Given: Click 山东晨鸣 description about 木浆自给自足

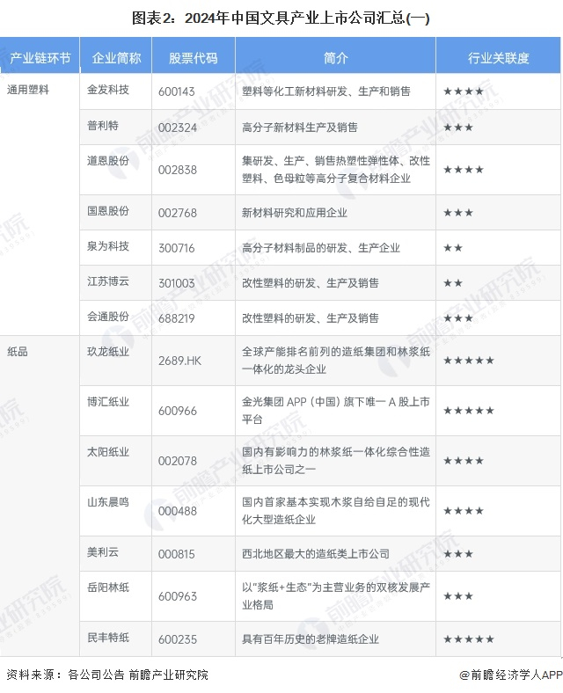Looking at the screenshot, I should tap(336, 511).
